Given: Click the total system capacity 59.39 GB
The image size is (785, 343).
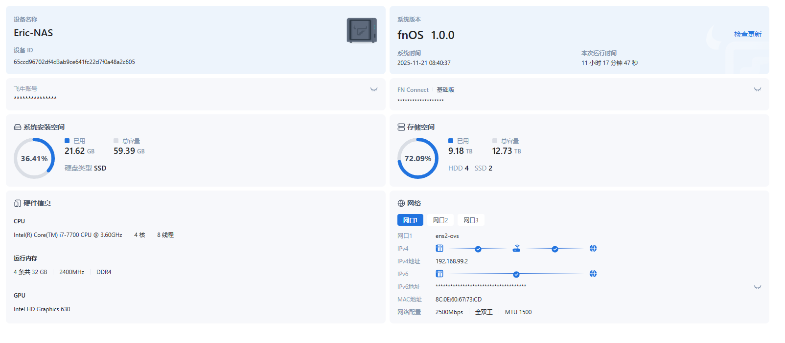Looking at the screenshot, I should pos(129,151).
